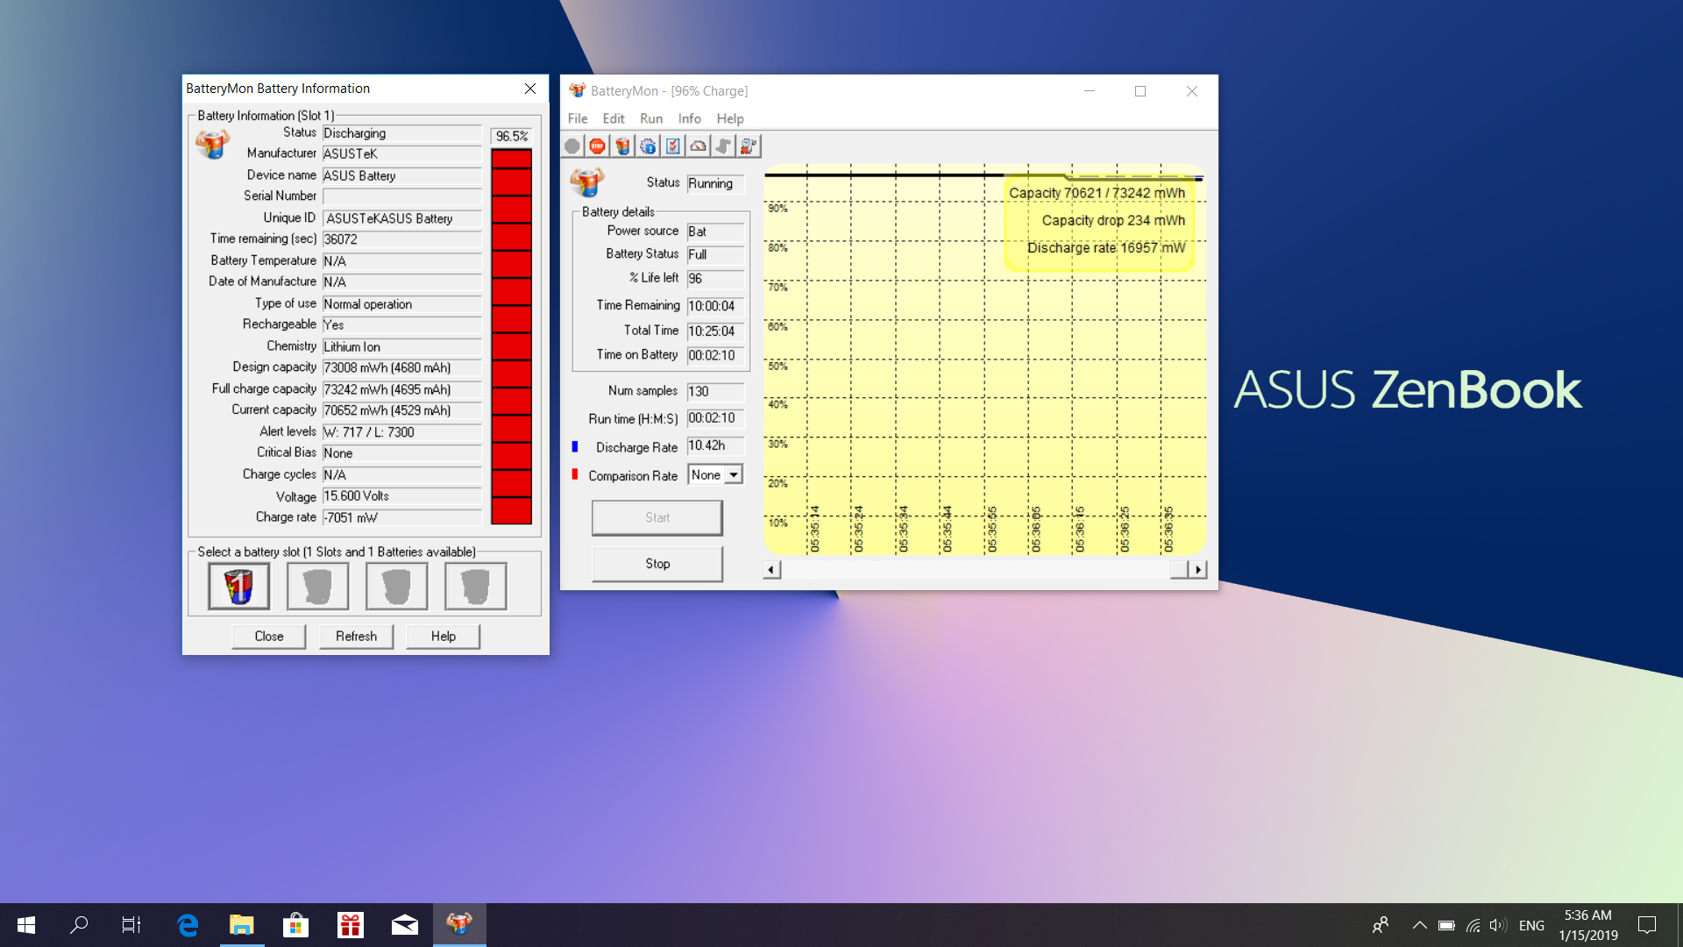Screen dimensions: 1683x947
Task: Open File Explorer from the taskbar
Action: 242,925
